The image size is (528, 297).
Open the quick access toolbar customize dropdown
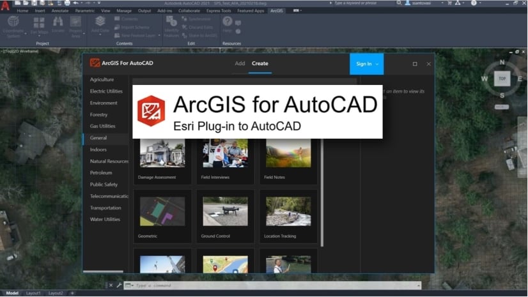pyautogui.click(x=99, y=3)
